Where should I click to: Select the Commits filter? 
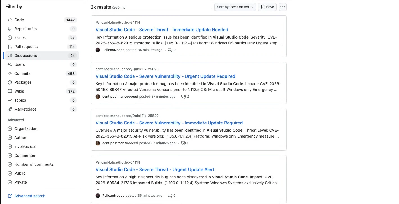tap(22, 73)
